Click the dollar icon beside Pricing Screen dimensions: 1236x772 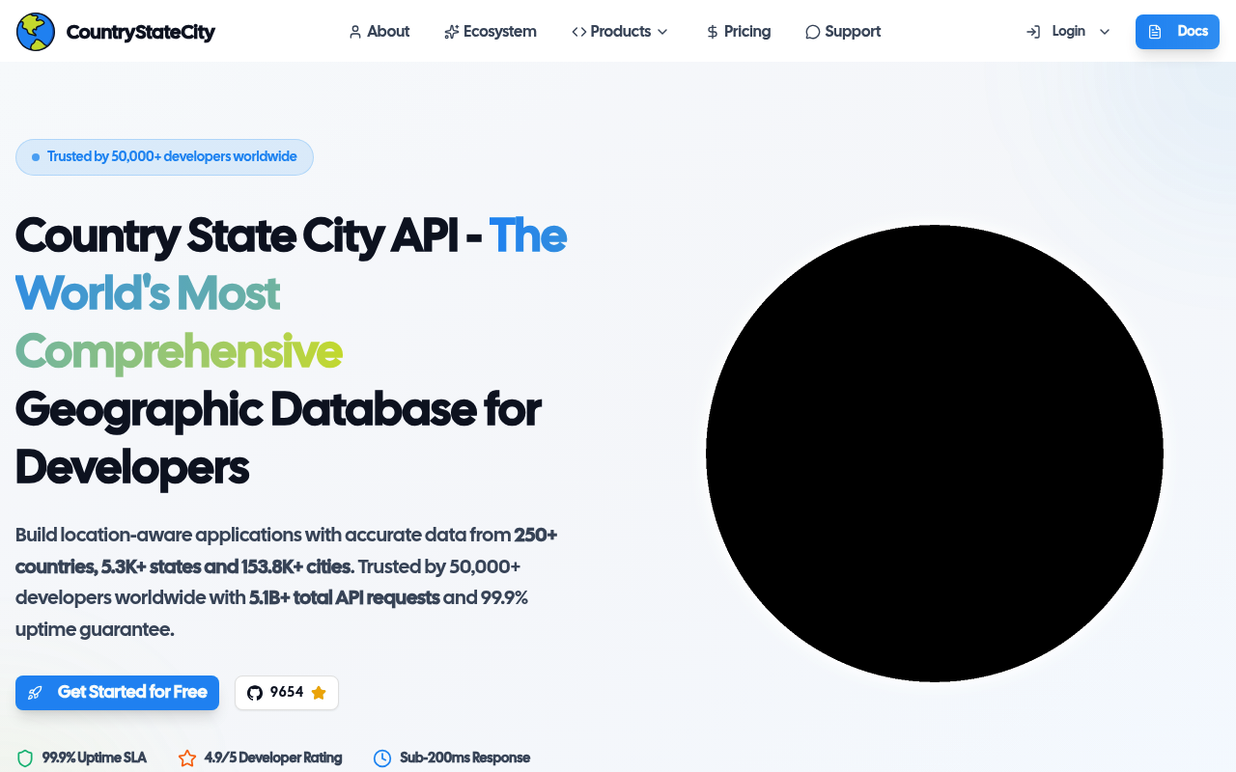712,32
